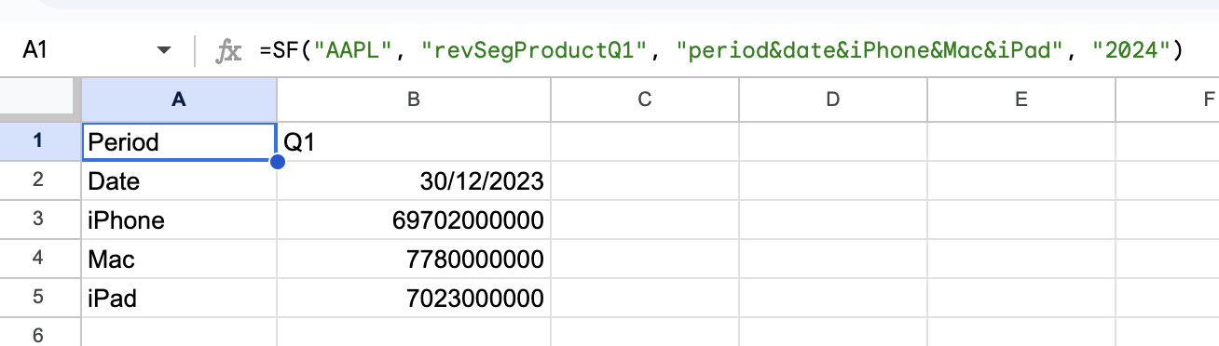Select column C header
This screenshot has width=1219, height=346.
[644, 100]
